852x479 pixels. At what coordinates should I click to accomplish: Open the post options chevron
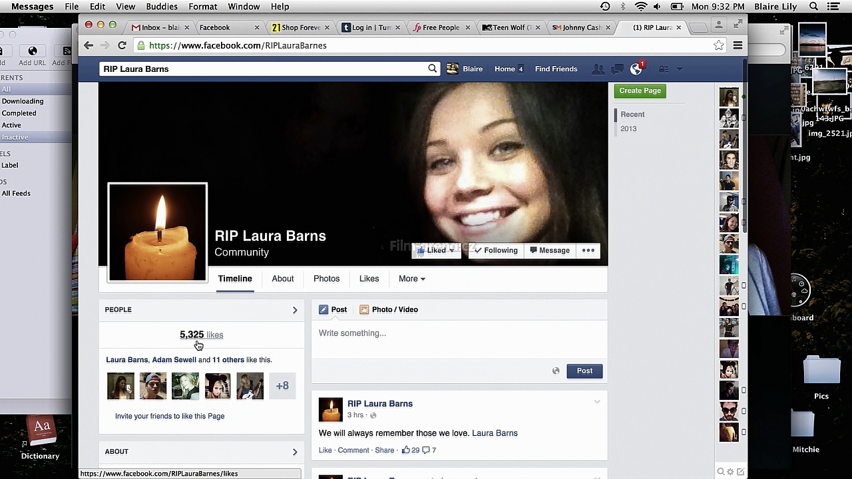pos(597,402)
